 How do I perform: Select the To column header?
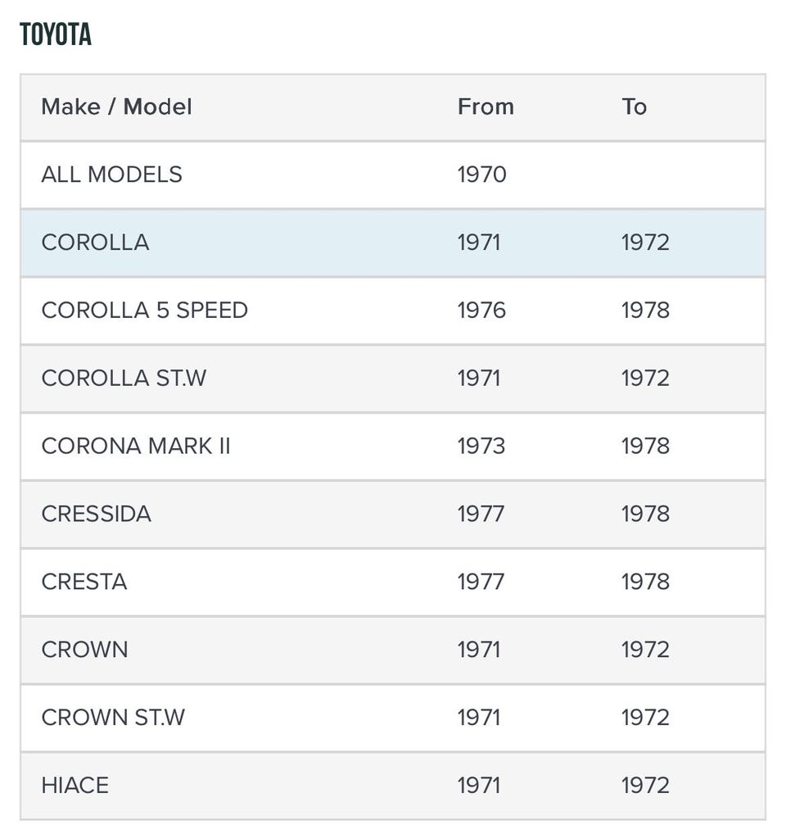pyautogui.click(x=634, y=107)
